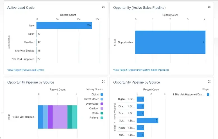Click the Dire... row bar in source chart

[x=140, y=106]
